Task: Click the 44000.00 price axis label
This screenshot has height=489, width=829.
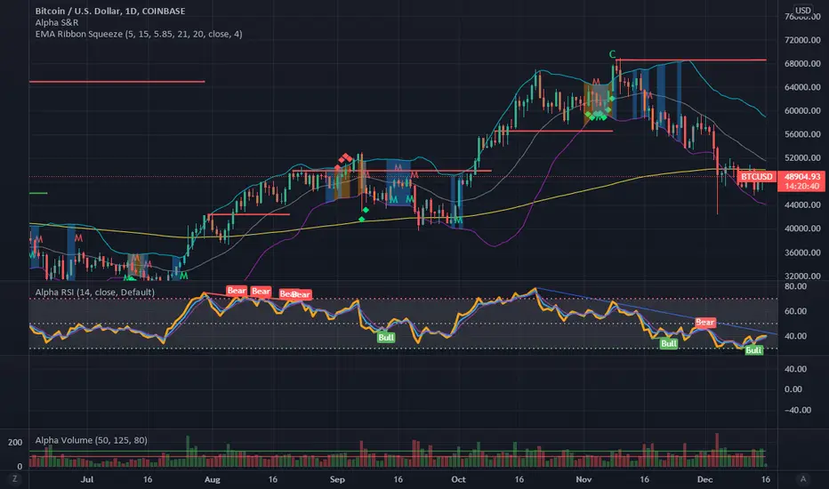Action: click(x=802, y=205)
